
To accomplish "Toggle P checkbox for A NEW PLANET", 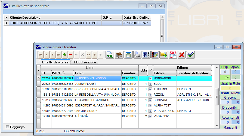I will 150,84.
